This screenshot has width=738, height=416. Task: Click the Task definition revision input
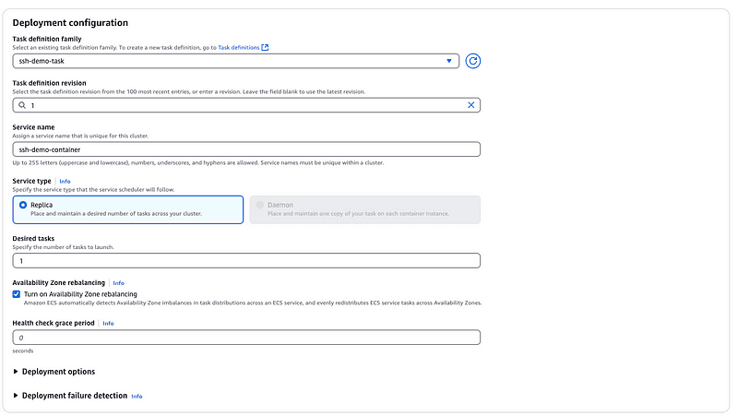point(246,105)
